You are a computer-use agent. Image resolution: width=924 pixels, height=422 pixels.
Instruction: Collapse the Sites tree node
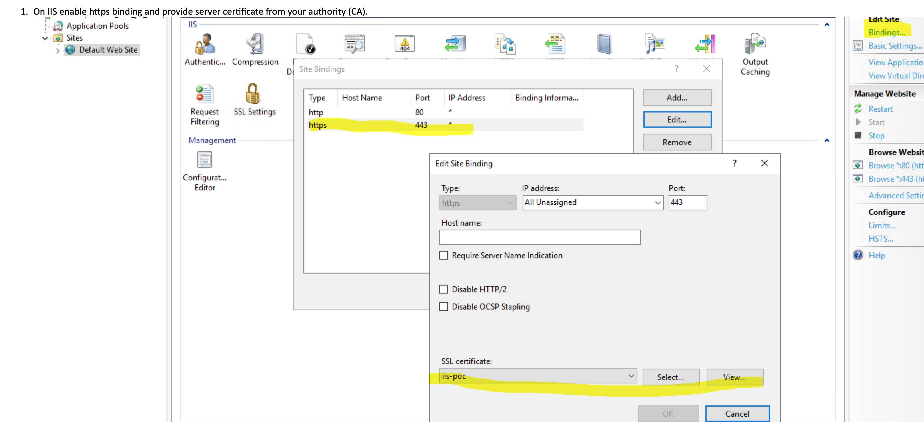[45, 38]
